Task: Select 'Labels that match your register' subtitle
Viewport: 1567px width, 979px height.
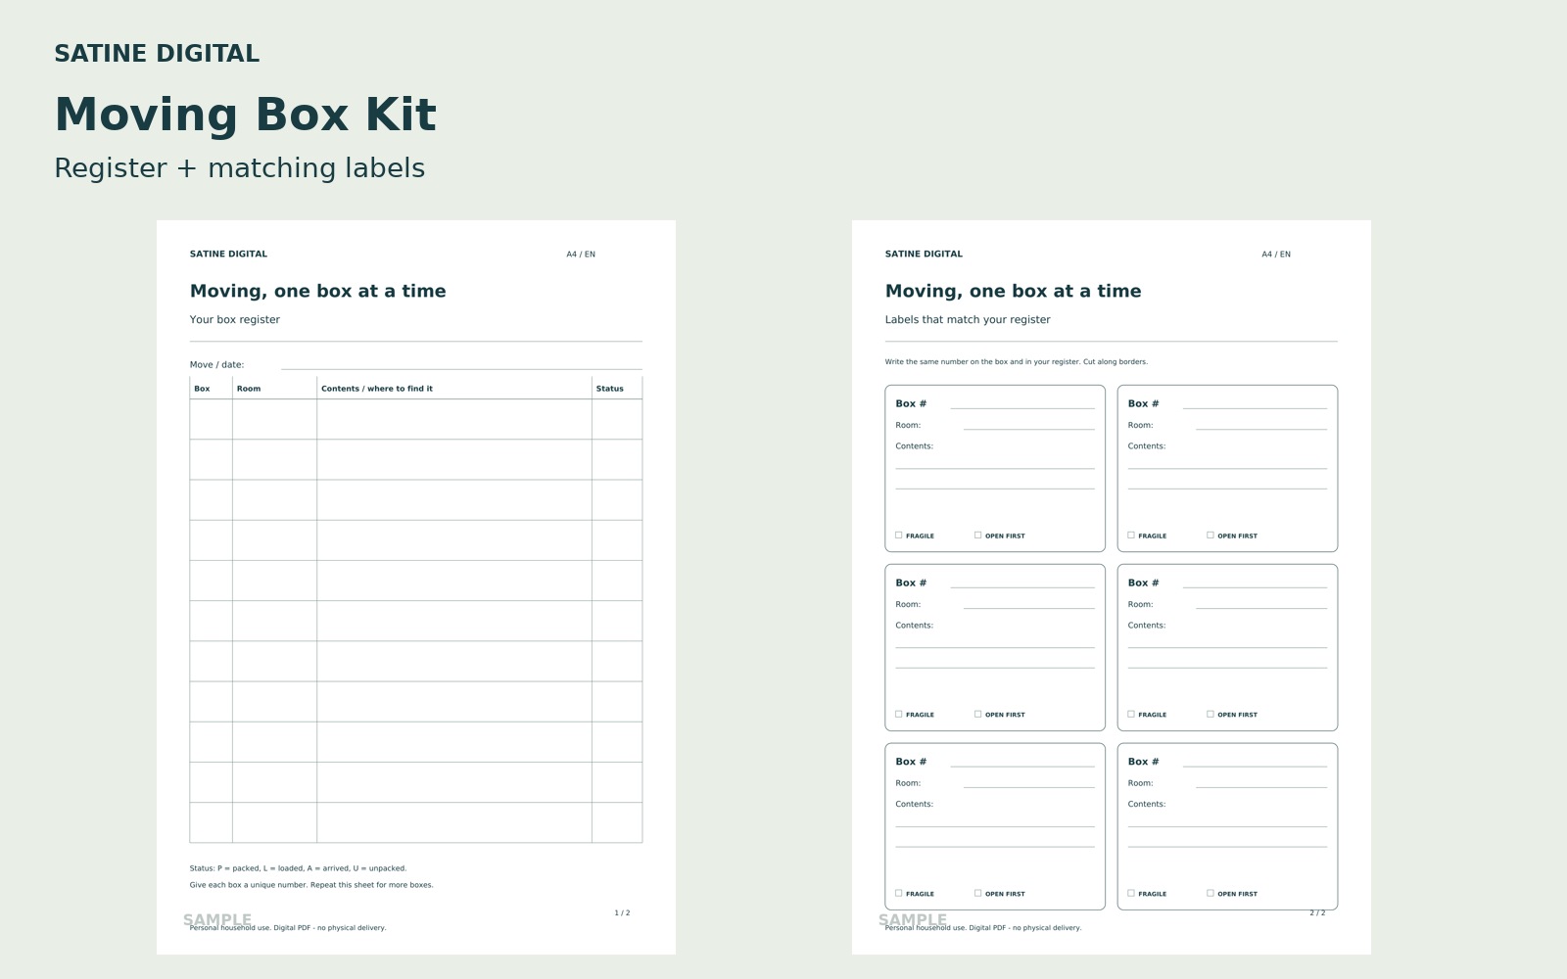Action: point(968,319)
